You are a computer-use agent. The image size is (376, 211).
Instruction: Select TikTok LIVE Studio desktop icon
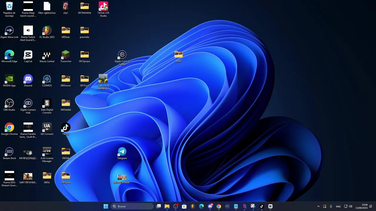pos(103,9)
